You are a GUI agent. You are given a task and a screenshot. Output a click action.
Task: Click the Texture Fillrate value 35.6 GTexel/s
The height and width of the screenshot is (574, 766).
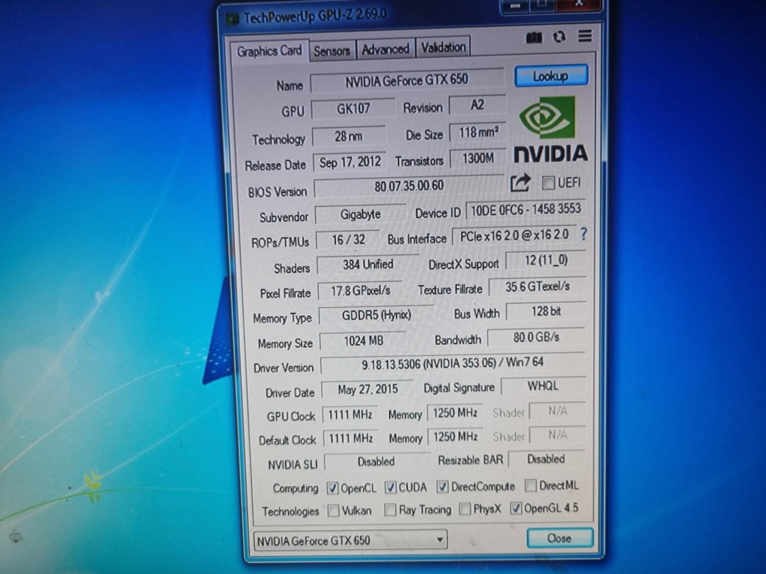click(537, 287)
